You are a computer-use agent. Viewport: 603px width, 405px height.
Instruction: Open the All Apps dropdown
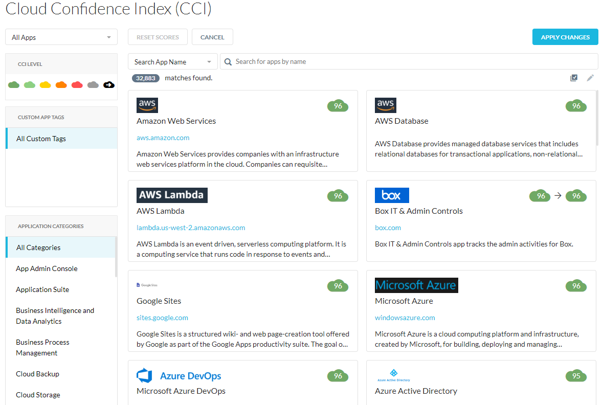[x=61, y=37]
